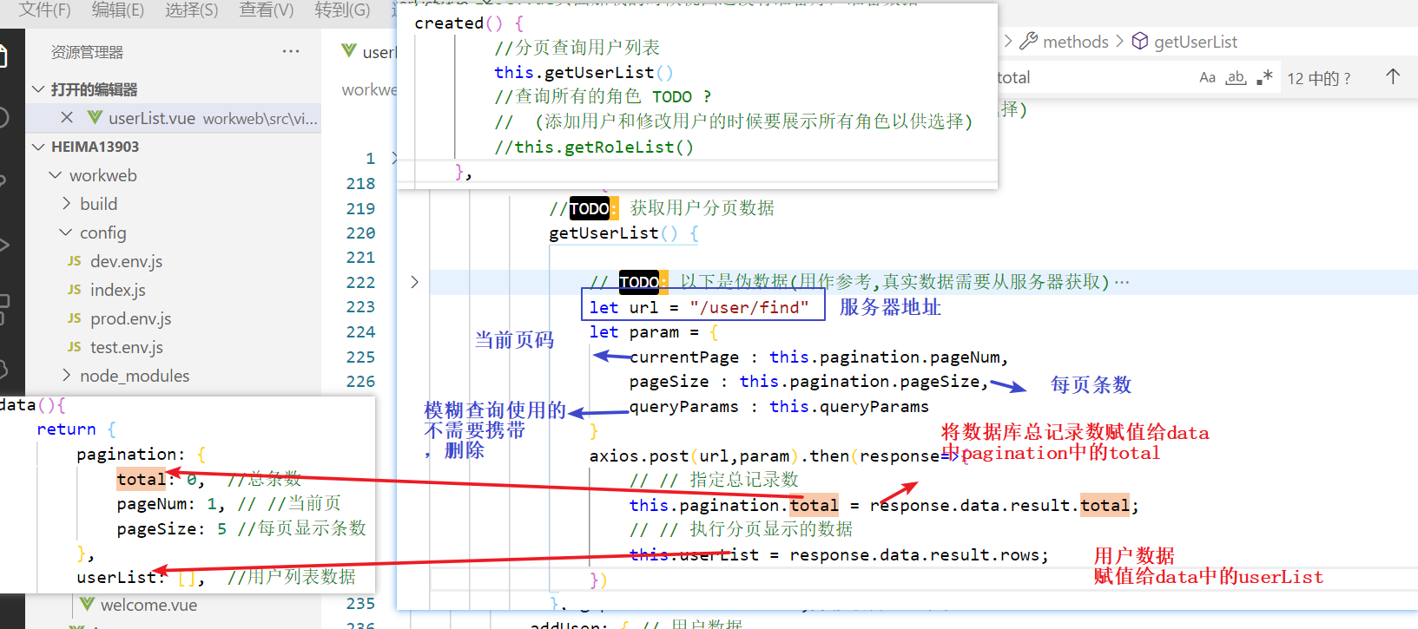This screenshot has width=1418, height=629.
Task: Unfold collapsed code at line 222
Action: [x=414, y=282]
